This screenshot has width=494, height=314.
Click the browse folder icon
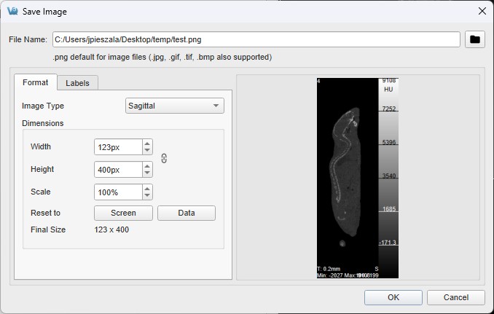[x=475, y=39]
